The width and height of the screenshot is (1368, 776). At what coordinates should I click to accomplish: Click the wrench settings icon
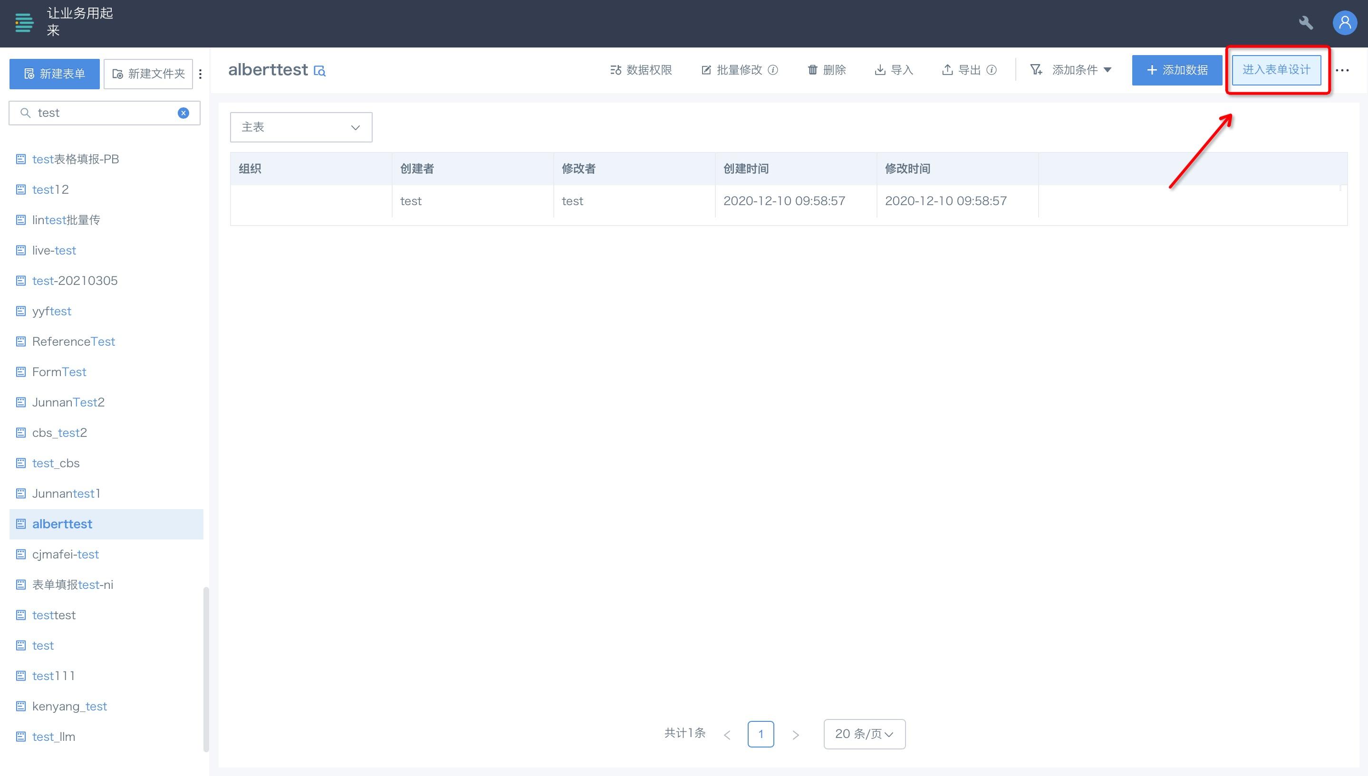(1306, 23)
